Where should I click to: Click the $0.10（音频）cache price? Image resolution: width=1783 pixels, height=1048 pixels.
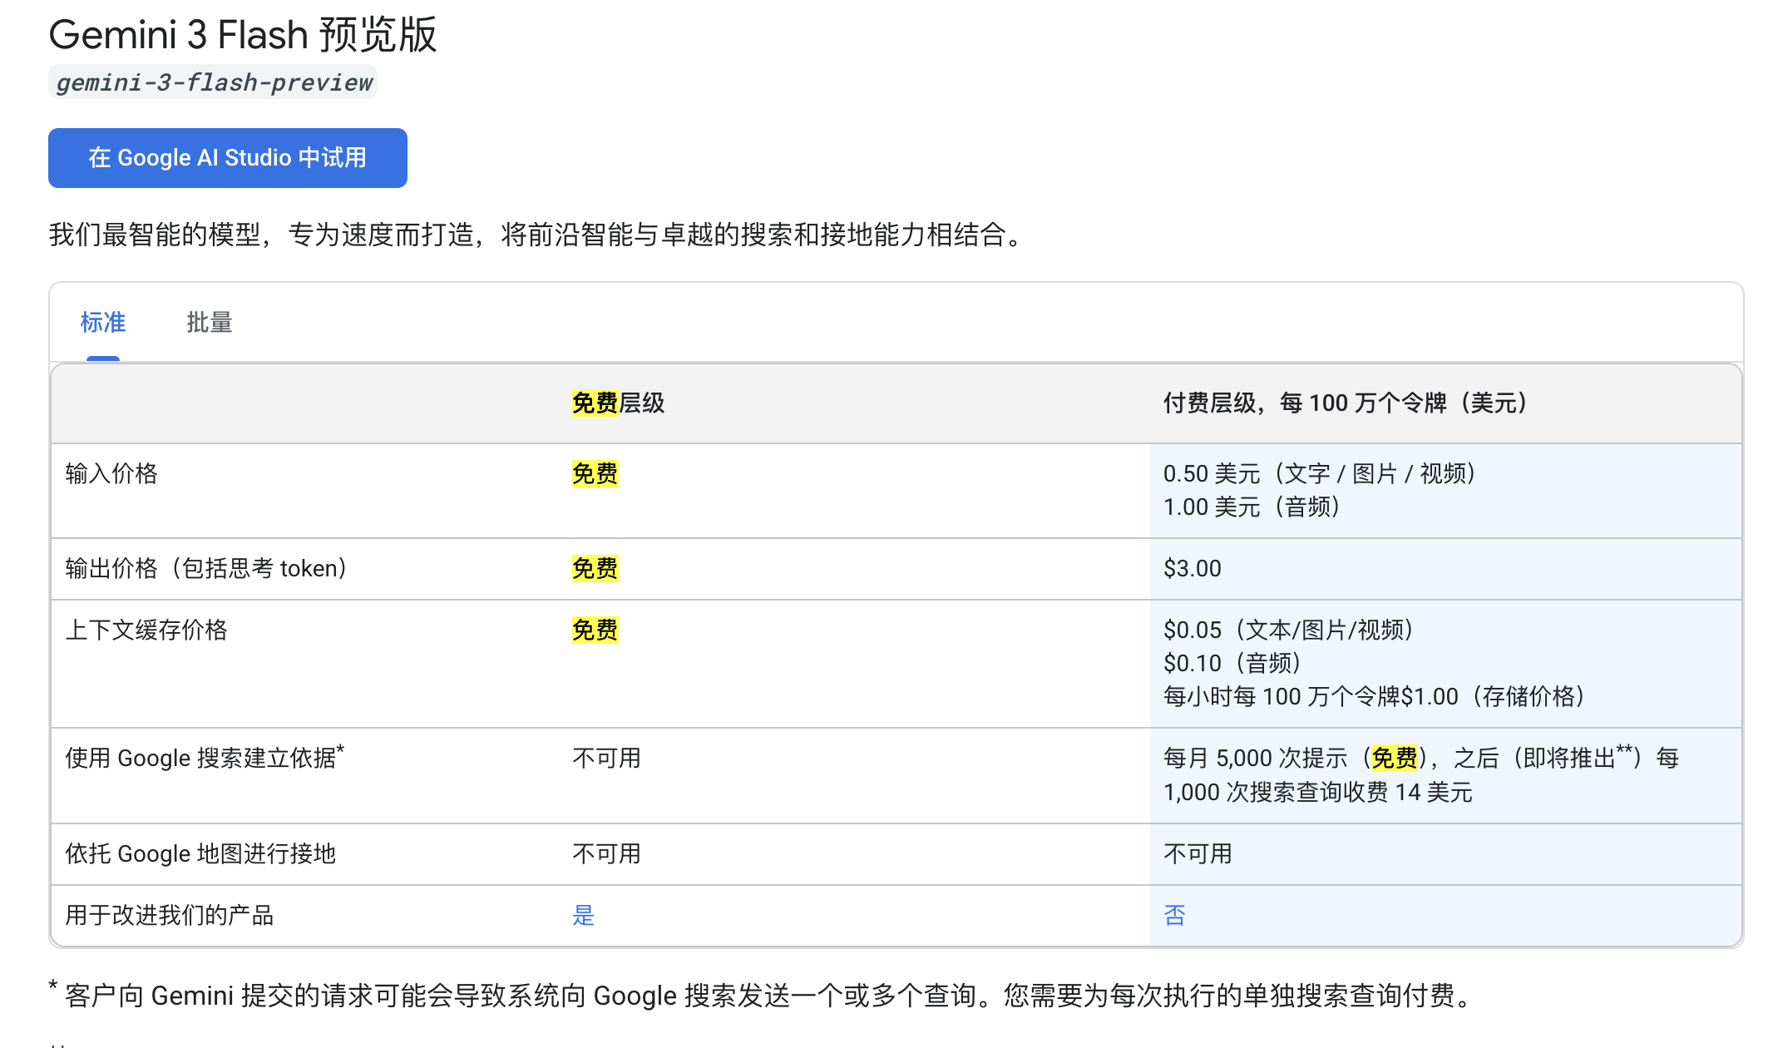tap(1232, 664)
